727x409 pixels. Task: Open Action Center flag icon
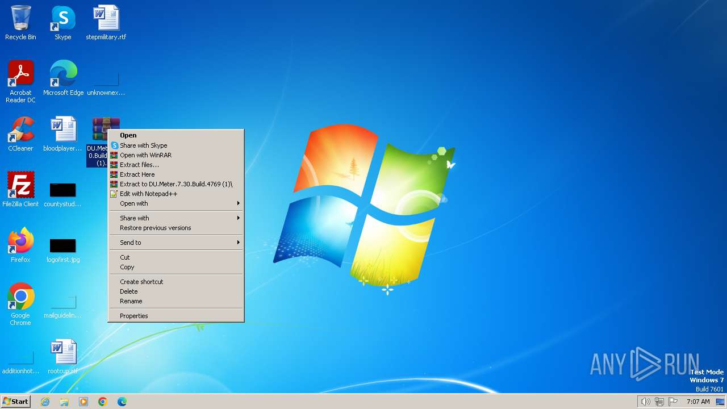coord(674,402)
